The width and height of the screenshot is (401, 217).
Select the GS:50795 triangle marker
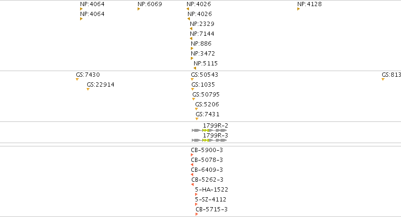coord(194,99)
